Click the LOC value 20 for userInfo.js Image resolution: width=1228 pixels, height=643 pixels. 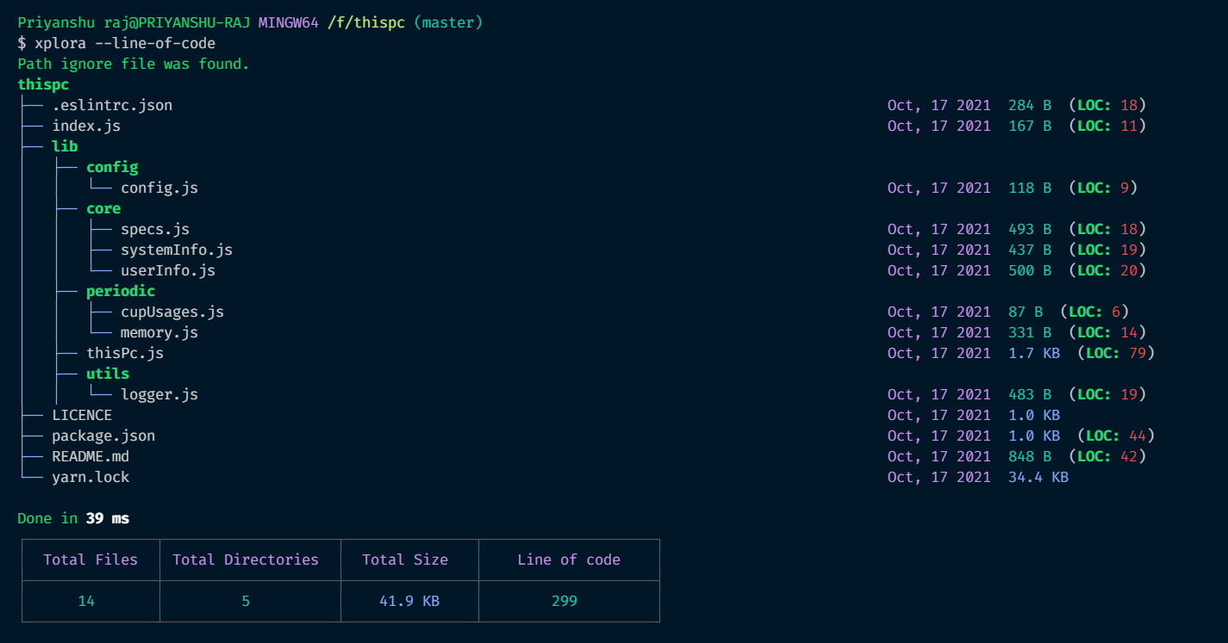pos(1129,270)
